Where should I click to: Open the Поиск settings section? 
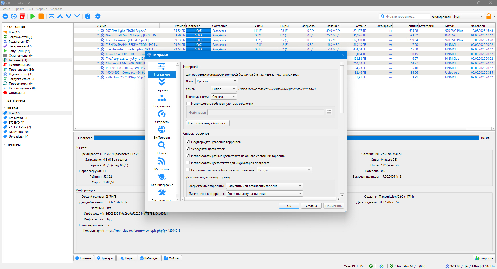[162, 148]
